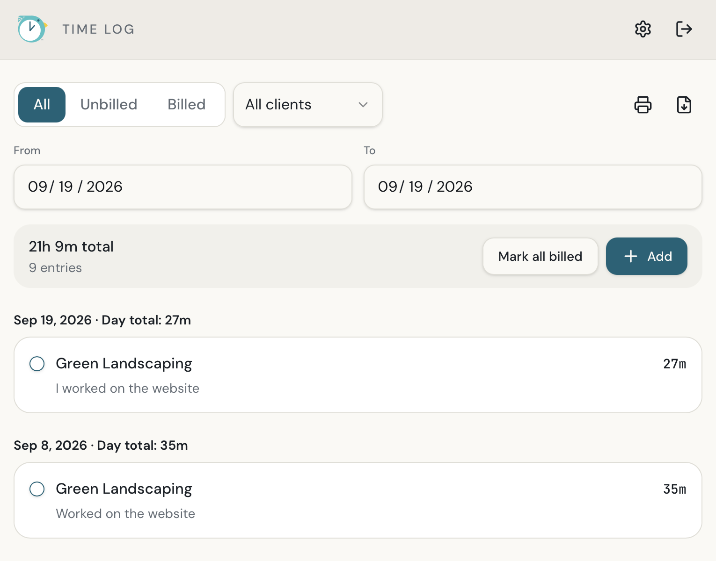Viewport: 716px width, 561px height.
Task: Click the 27m duration value
Action: 675,364
